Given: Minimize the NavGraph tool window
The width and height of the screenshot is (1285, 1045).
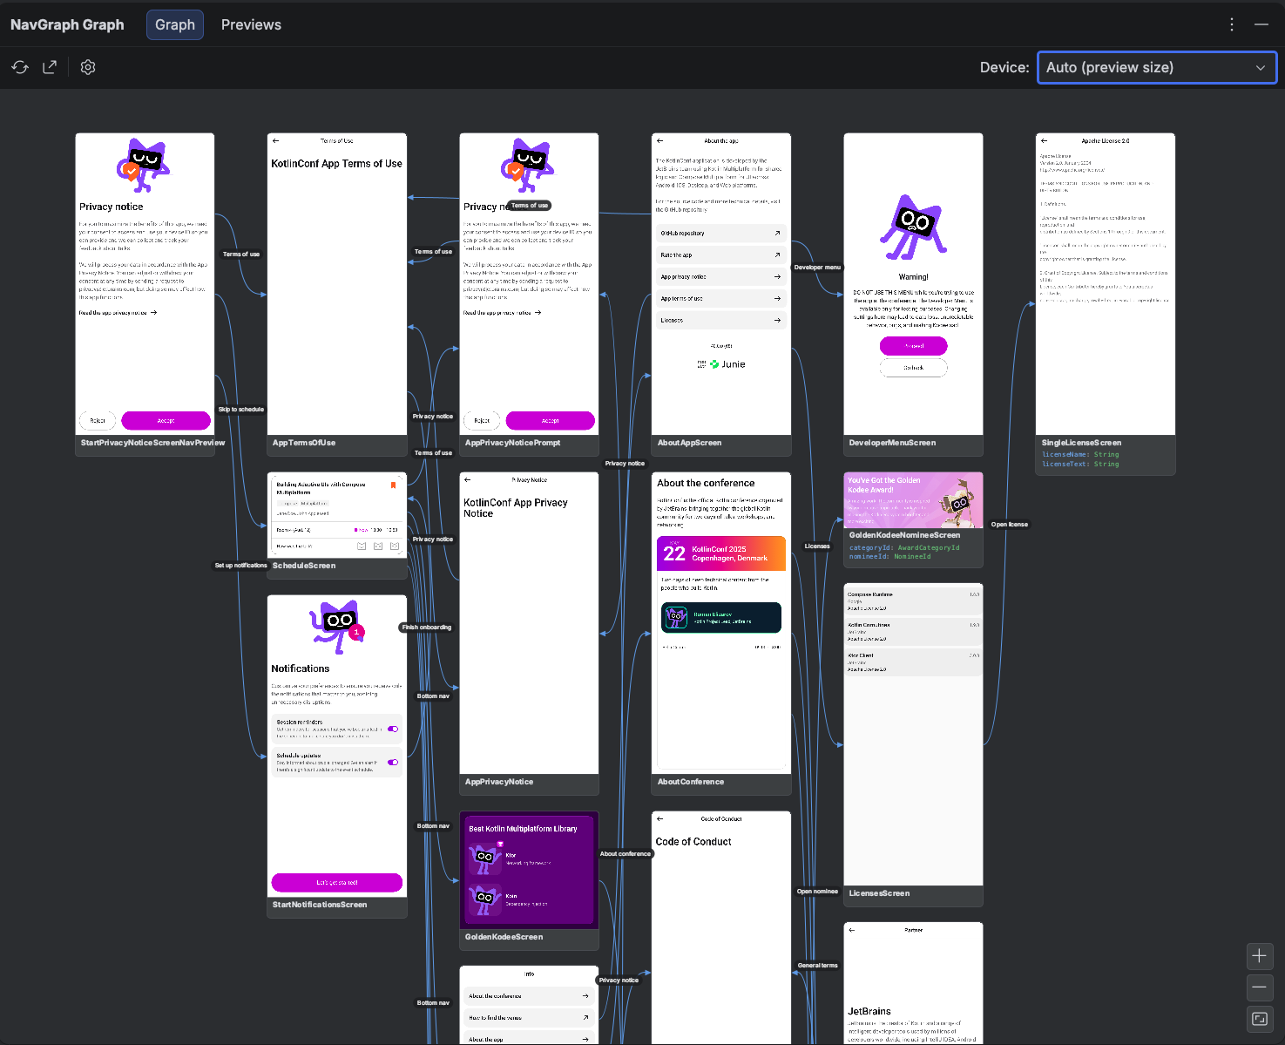Looking at the screenshot, I should pos(1261,24).
